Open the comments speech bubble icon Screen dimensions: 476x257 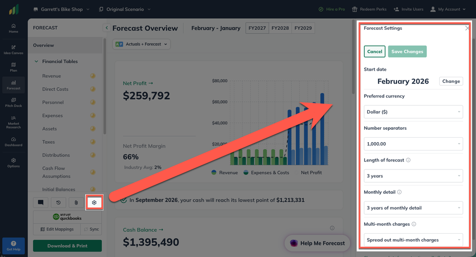(x=41, y=203)
